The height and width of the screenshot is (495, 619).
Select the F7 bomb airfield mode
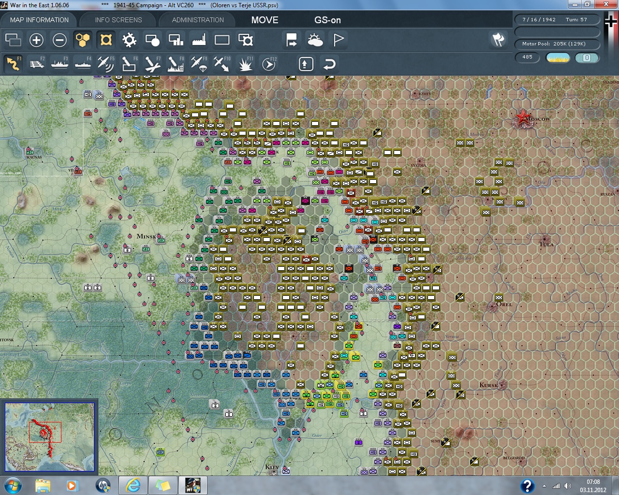pyautogui.click(x=152, y=64)
